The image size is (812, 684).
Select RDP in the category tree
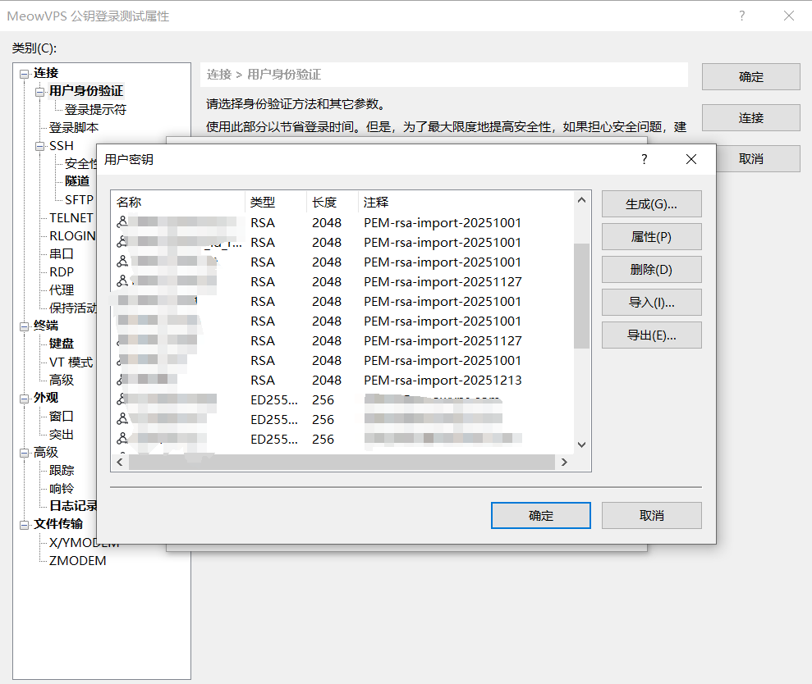[x=62, y=272]
